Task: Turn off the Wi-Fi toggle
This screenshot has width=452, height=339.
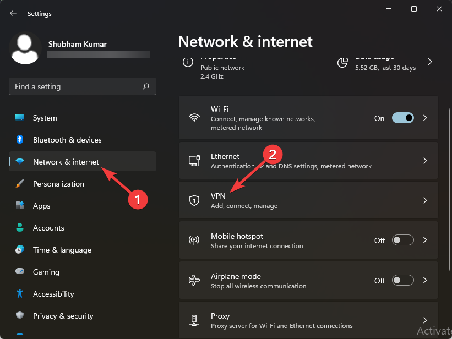Action: coord(402,118)
